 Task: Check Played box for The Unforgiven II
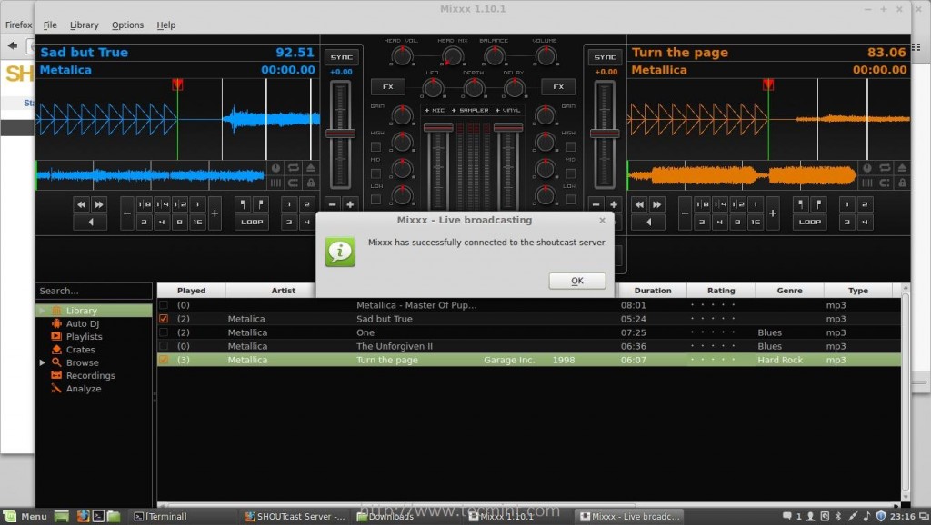pyautogui.click(x=164, y=346)
